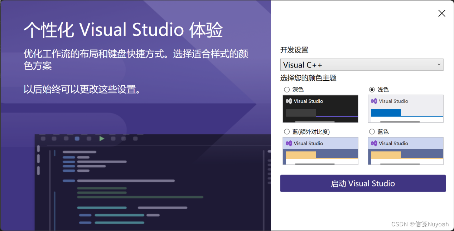Click the Visual Studio logo in 蓝色 preview
Viewport: 454px width, 231px height.
click(x=374, y=143)
